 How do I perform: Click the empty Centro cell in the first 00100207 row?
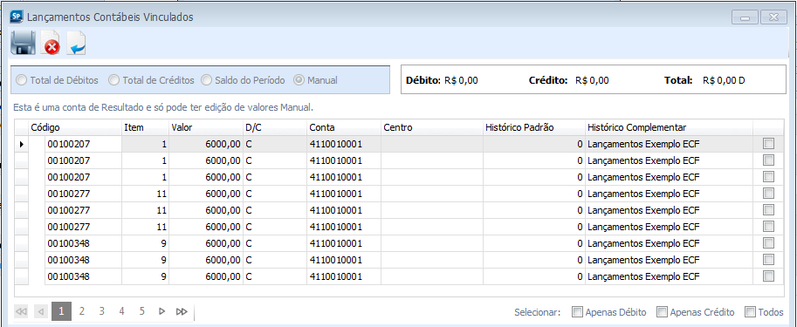432,144
